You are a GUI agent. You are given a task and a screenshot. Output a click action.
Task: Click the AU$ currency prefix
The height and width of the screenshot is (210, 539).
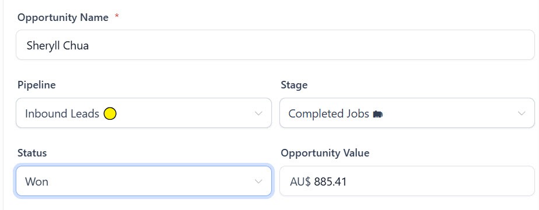[300, 181]
